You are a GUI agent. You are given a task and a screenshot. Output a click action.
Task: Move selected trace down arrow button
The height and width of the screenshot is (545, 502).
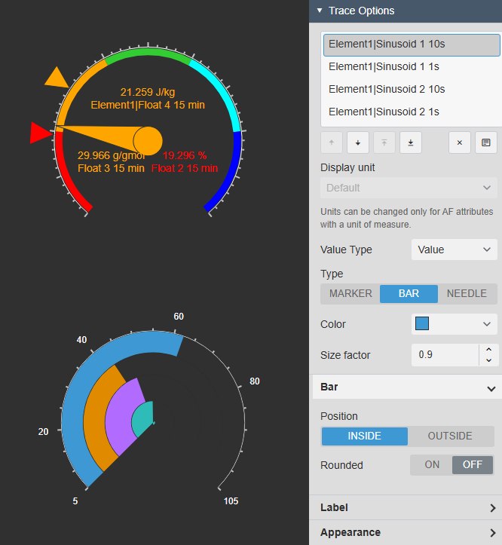click(x=358, y=142)
